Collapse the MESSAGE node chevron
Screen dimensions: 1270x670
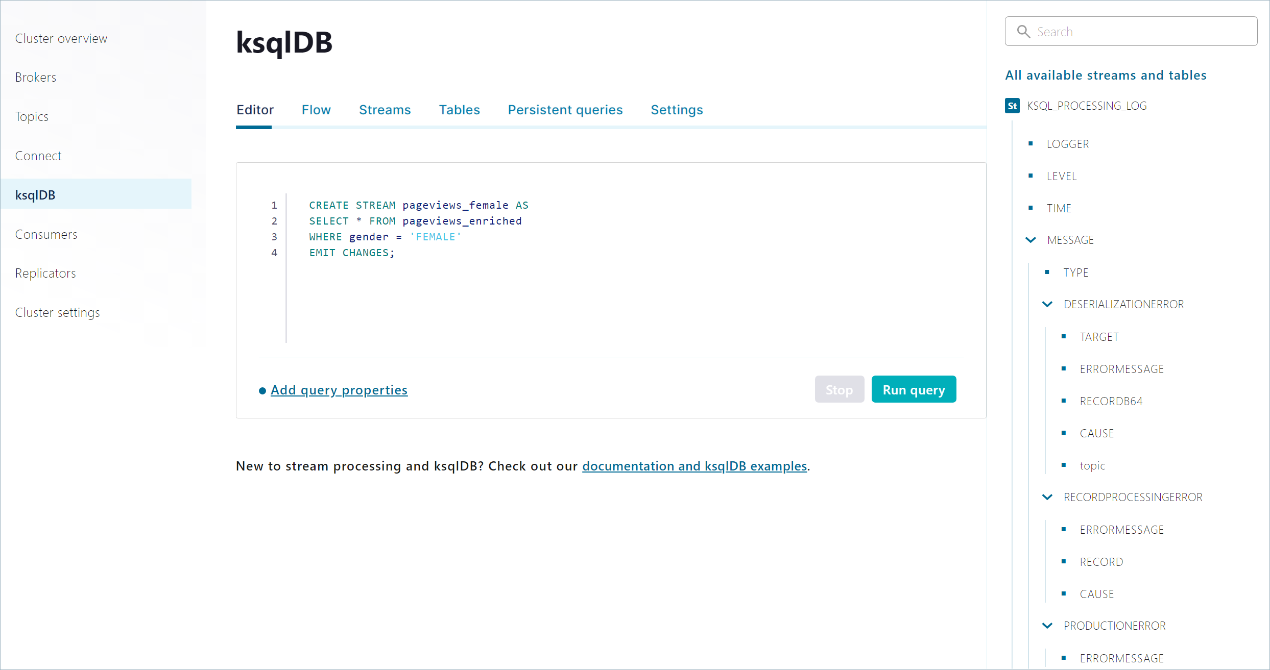click(x=1031, y=240)
